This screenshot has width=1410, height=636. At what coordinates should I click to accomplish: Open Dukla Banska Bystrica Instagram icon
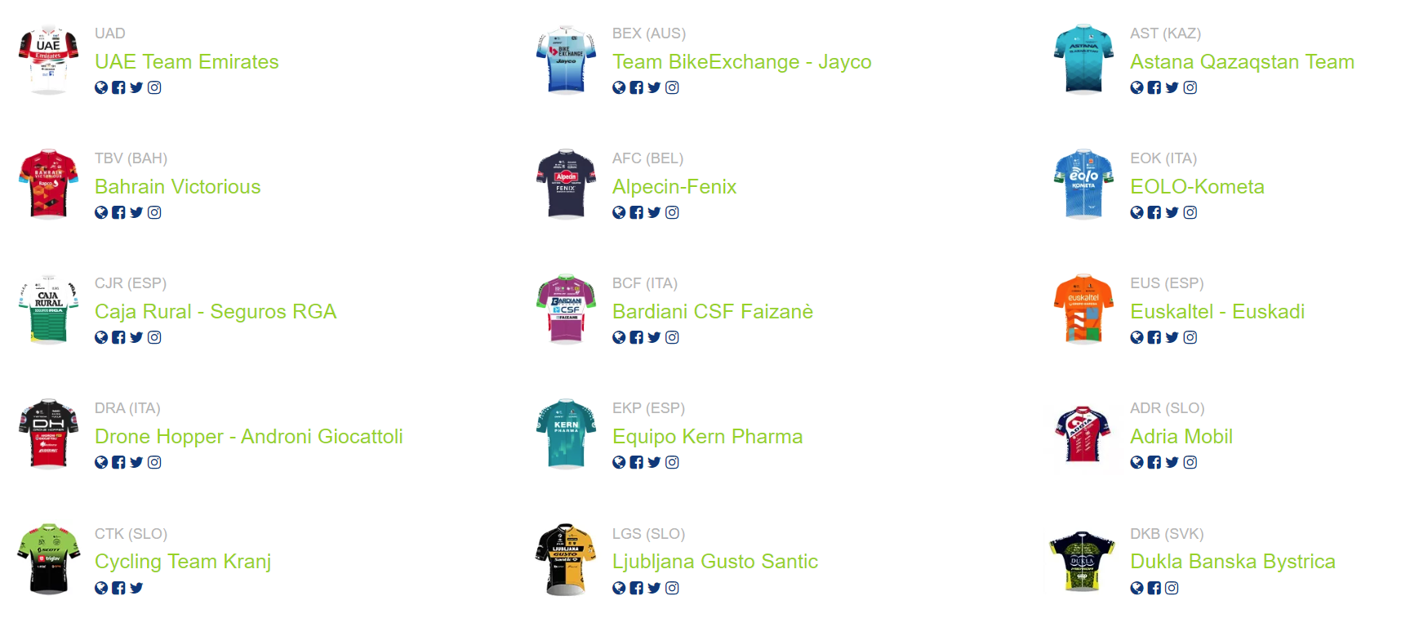click(x=1172, y=588)
